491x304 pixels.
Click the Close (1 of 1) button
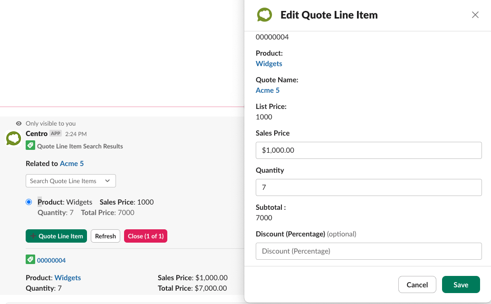click(x=145, y=236)
